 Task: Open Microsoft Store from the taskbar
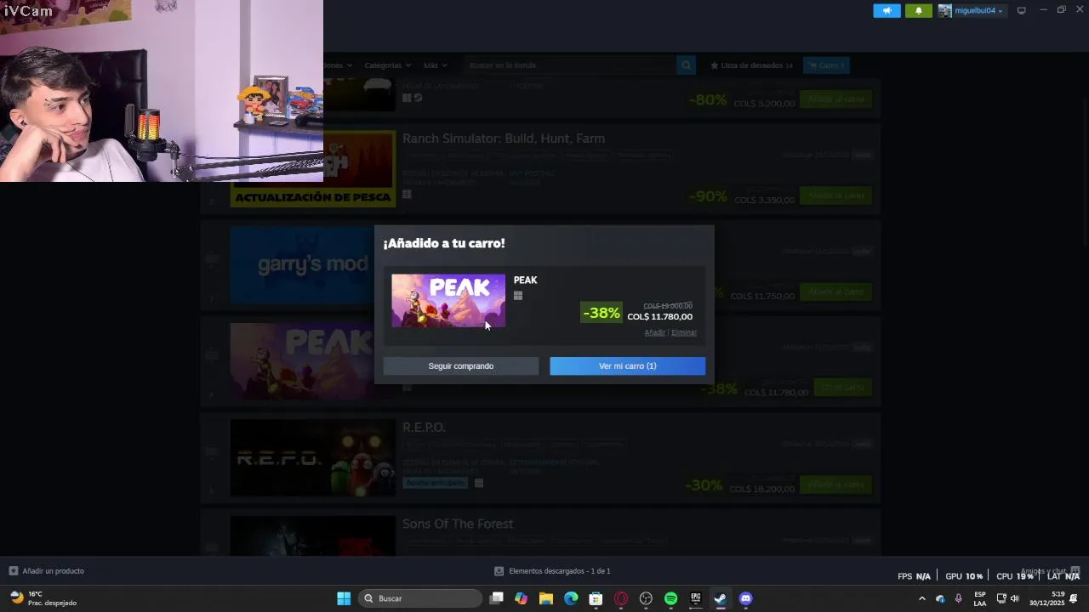pos(596,598)
